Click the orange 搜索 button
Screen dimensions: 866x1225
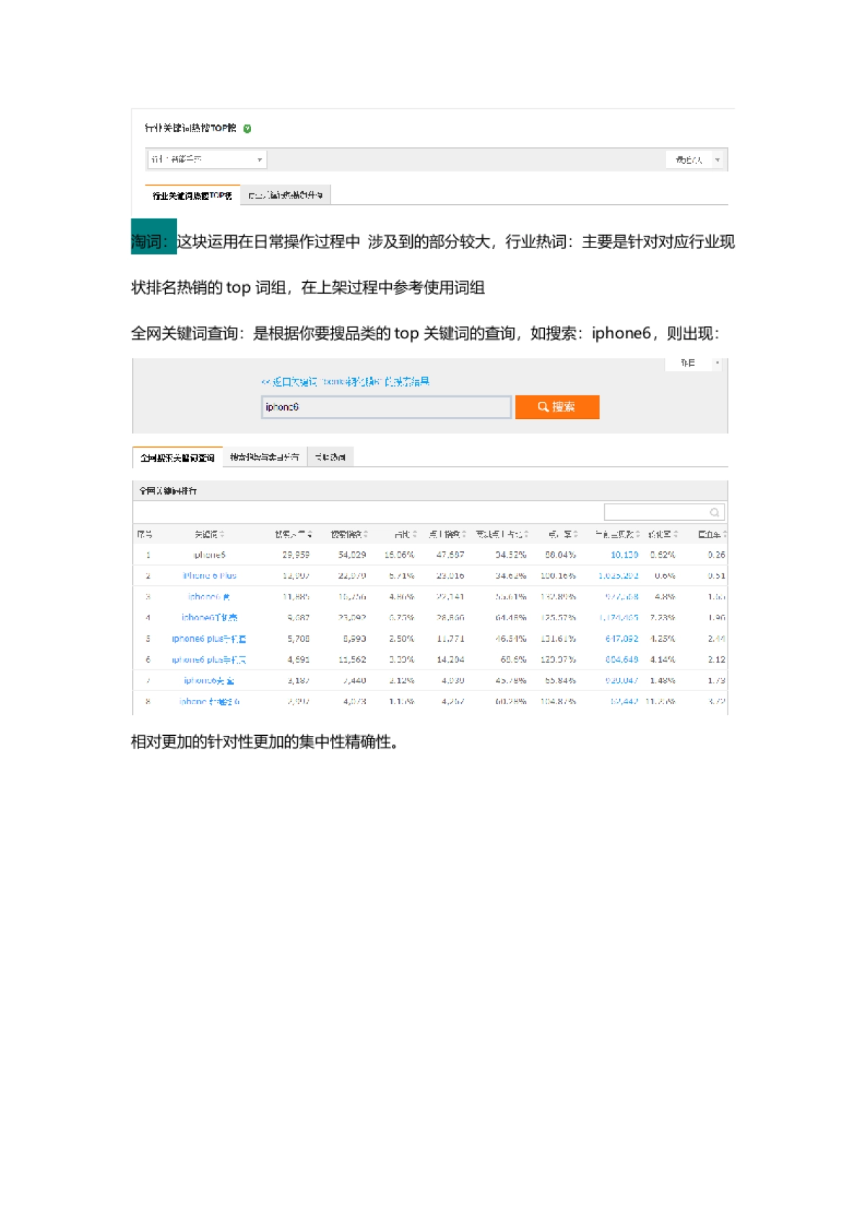click(557, 407)
